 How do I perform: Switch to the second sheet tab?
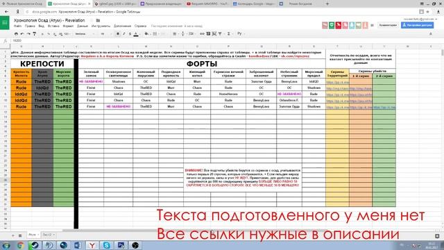click(49, 235)
